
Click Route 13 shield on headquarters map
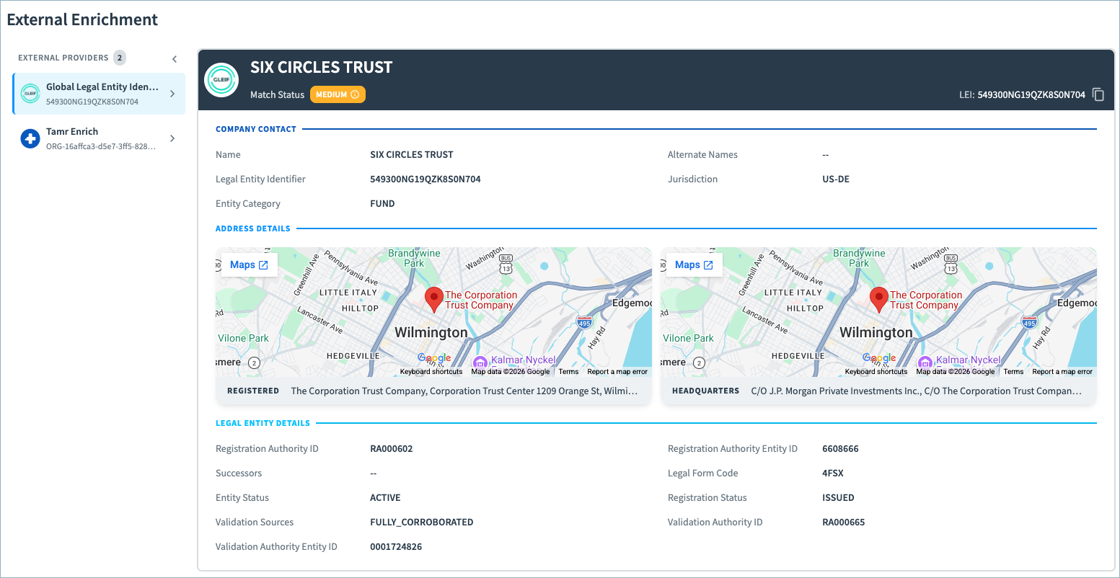[x=951, y=264]
